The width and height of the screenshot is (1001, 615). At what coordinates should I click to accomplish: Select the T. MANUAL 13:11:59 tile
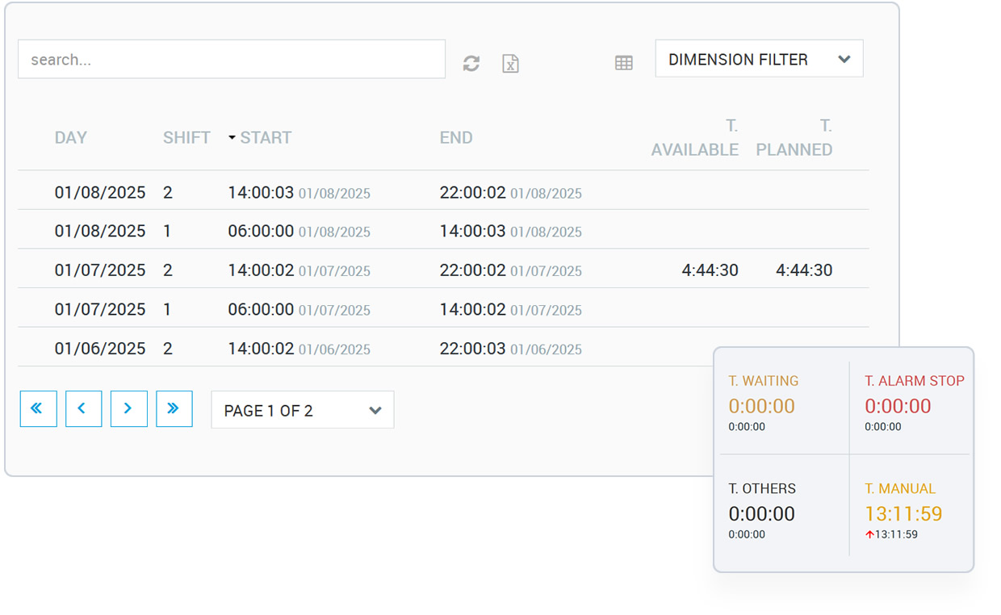coord(910,510)
